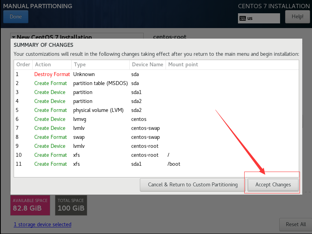The image size is (312, 234).
Task: Click centos-root in row 9
Action: click(x=145, y=146)
